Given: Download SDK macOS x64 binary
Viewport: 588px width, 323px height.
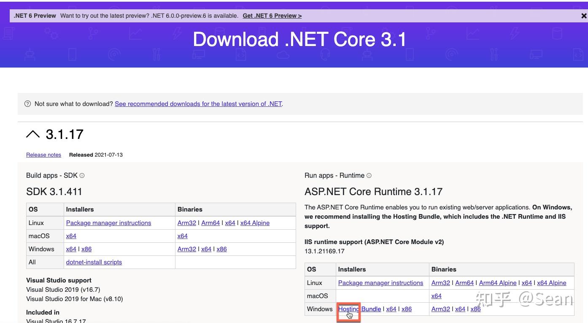Looking at the screenshot, I should click(x=183, y=236).
